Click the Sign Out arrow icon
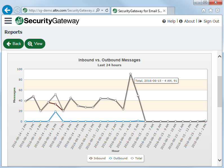Viewport: 224px width, 168px height. pos(200,21)
